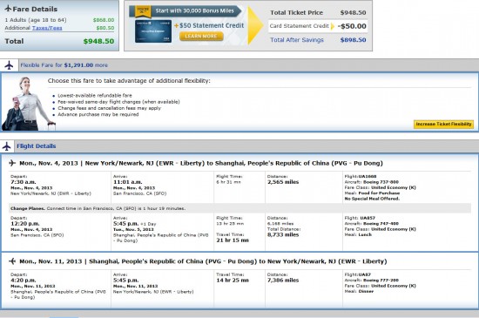Click the outbound plane icon for Nov. 4 flight
The image size is (479, 318).
[12, 163]
